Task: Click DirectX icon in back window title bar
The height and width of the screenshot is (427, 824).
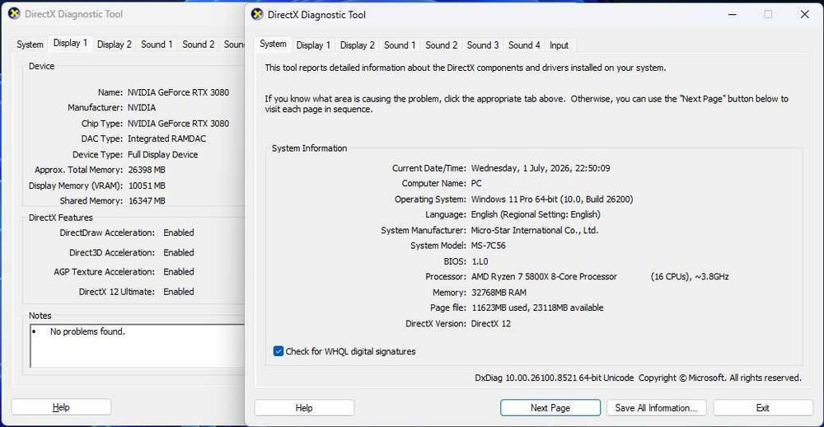Action: [x=15, y=14]
